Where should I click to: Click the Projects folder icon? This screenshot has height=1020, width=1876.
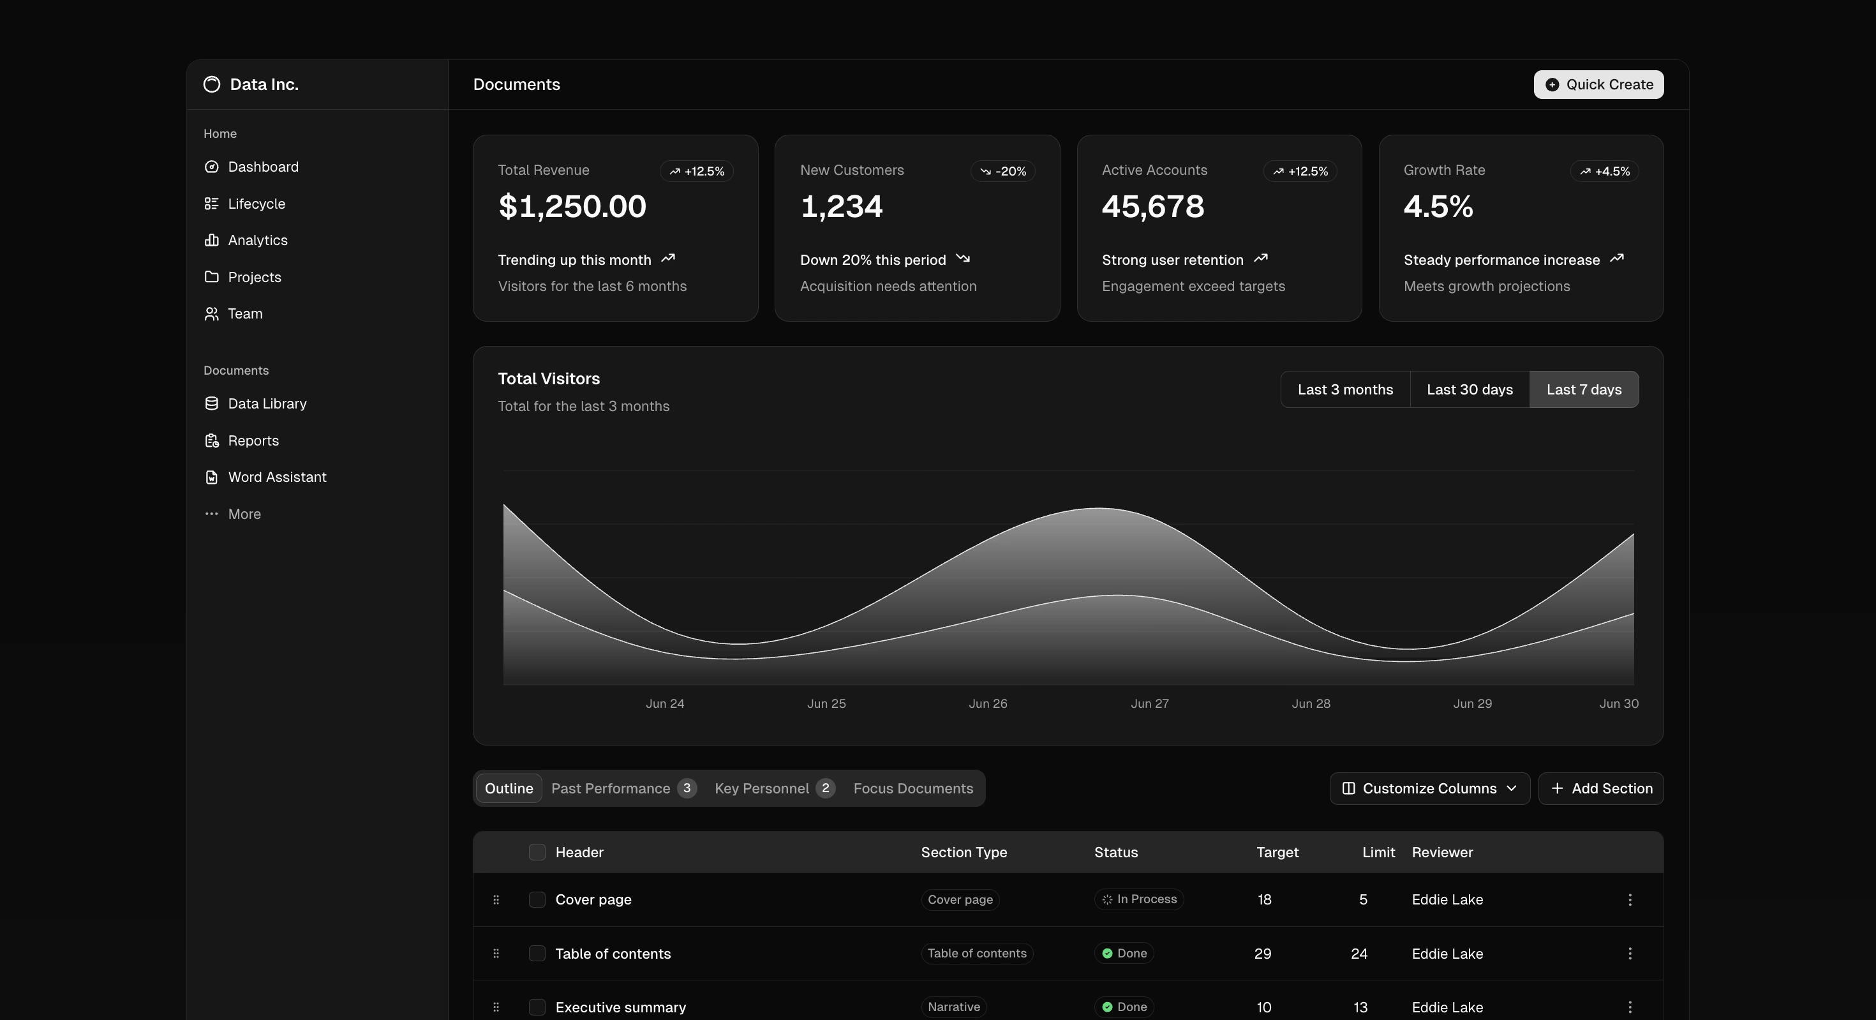click(211, 277)
